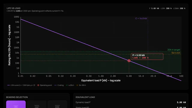Click the Dynamic load P '5.00 kN' value
The width and height of the screenshot is (192, 108).
pos(181,102)
